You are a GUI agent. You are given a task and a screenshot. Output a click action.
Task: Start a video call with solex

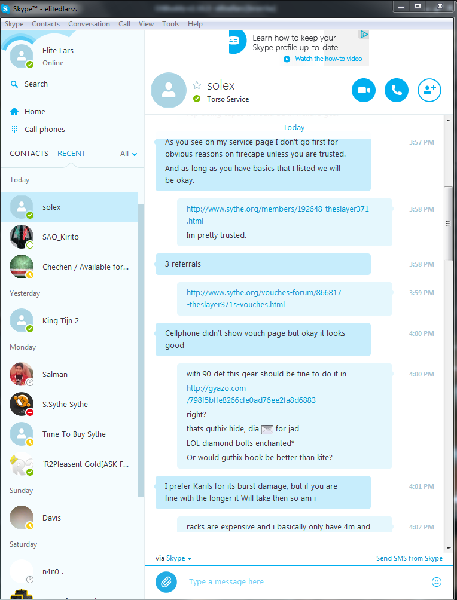pos(364,90)
